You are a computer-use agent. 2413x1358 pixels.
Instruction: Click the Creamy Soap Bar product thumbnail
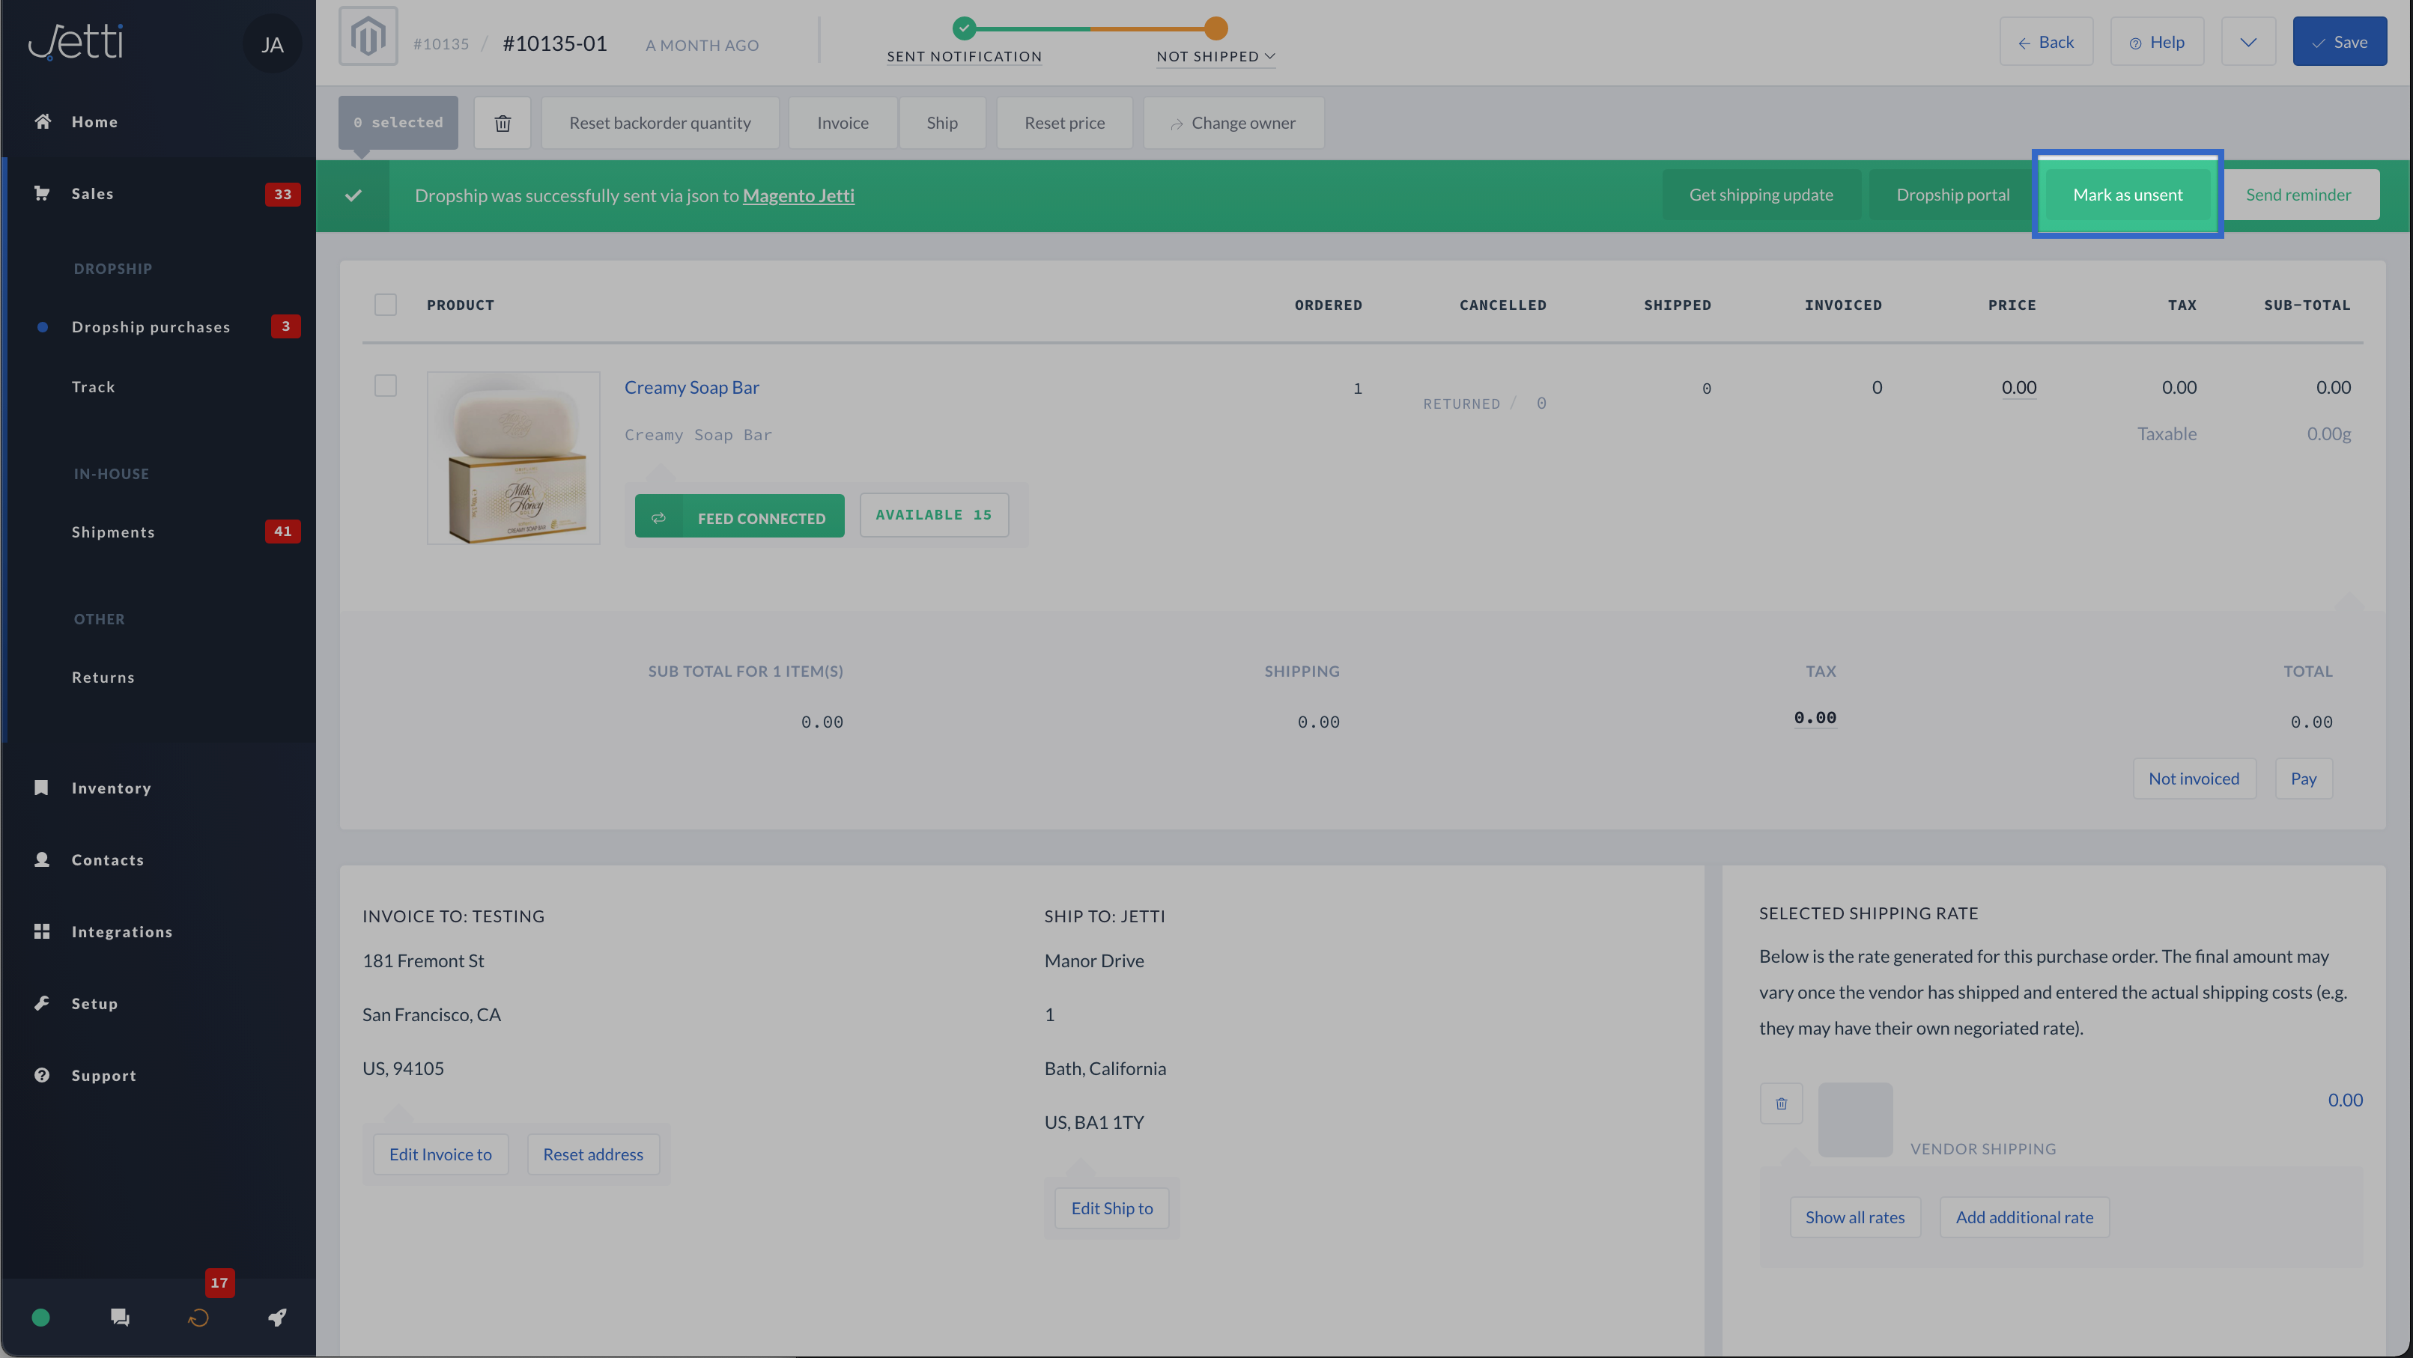(x=513, y=458)
